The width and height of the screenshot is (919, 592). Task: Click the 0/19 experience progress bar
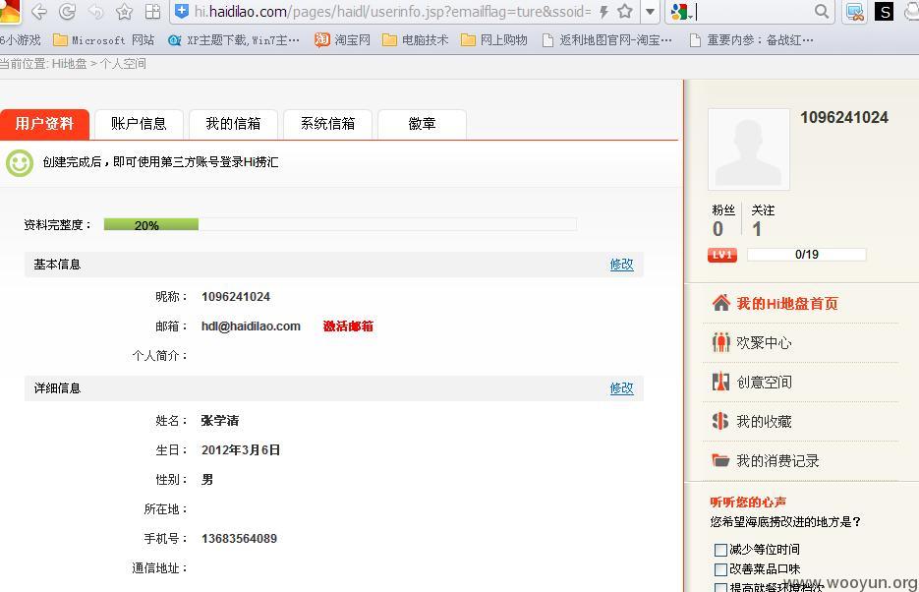coord(807,255)
